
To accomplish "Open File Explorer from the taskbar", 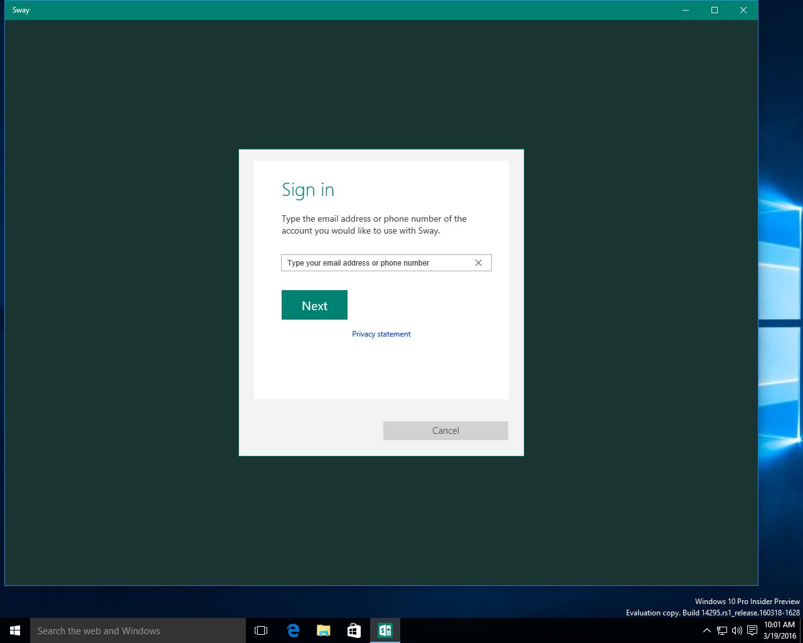I will tap(323, 630).
